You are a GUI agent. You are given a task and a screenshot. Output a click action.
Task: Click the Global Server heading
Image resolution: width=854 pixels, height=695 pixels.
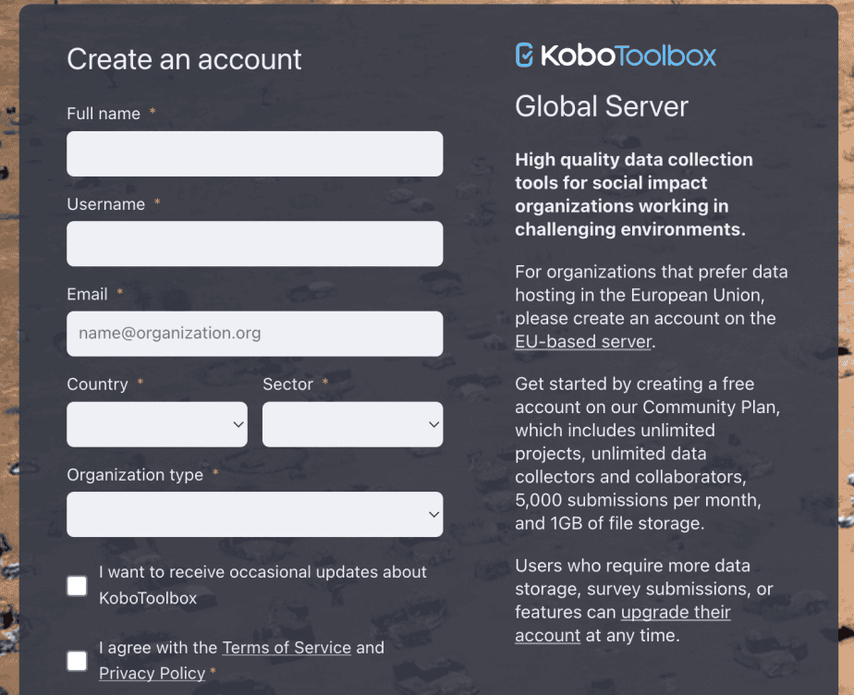point(602,106)
